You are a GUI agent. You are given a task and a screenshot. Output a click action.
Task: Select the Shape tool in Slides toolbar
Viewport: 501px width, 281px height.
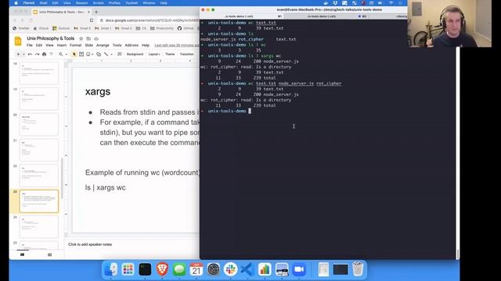99,55
